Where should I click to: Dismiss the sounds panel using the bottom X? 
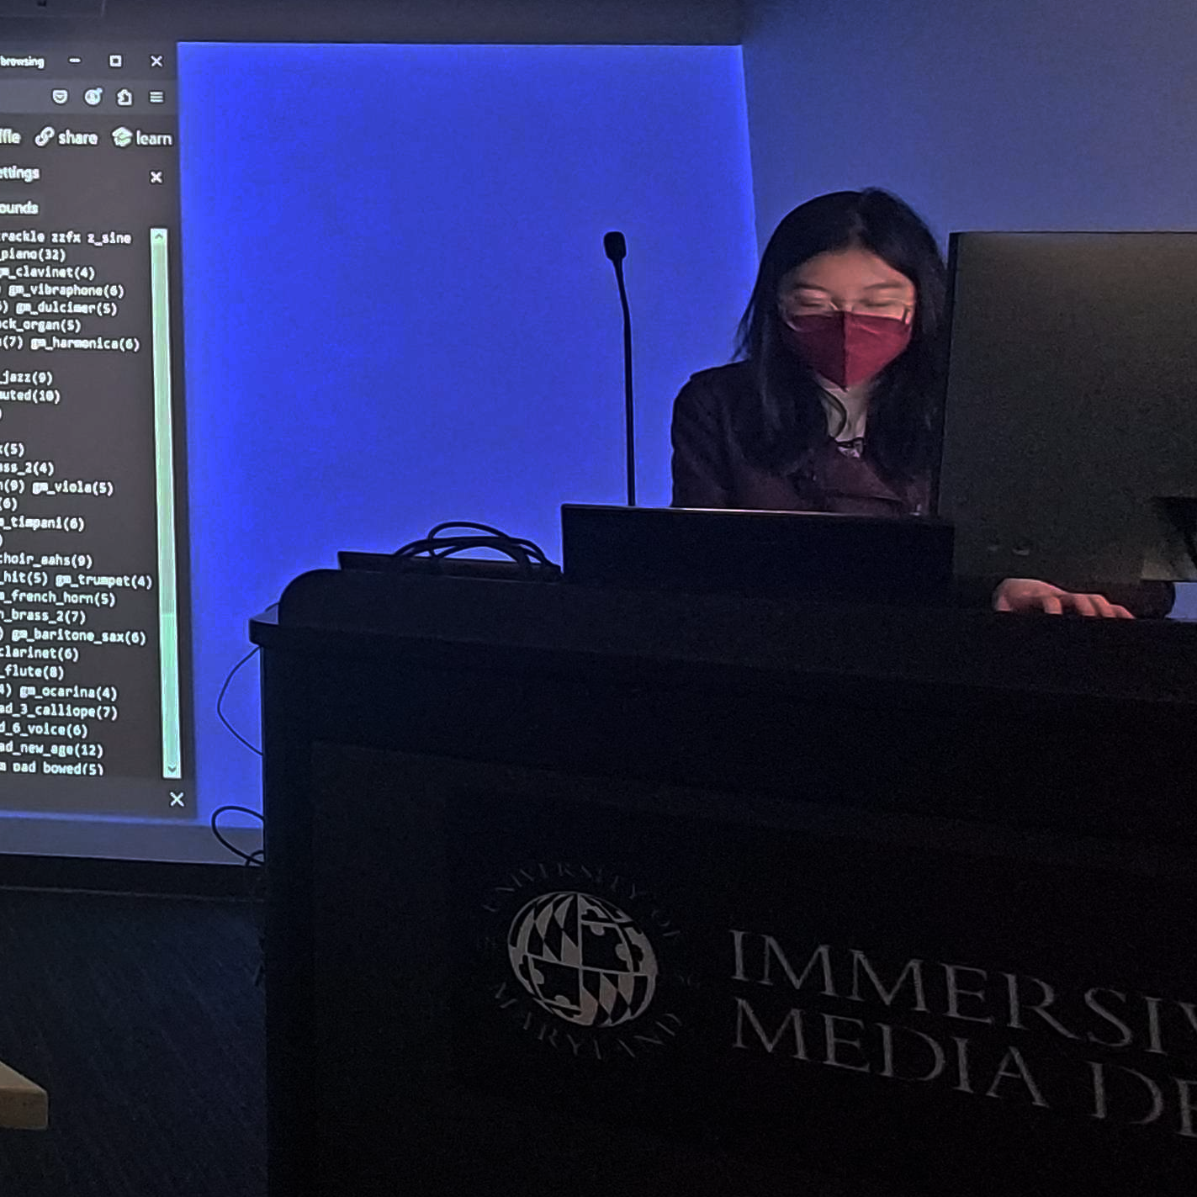pyautogui.click(x=176, y=797)
